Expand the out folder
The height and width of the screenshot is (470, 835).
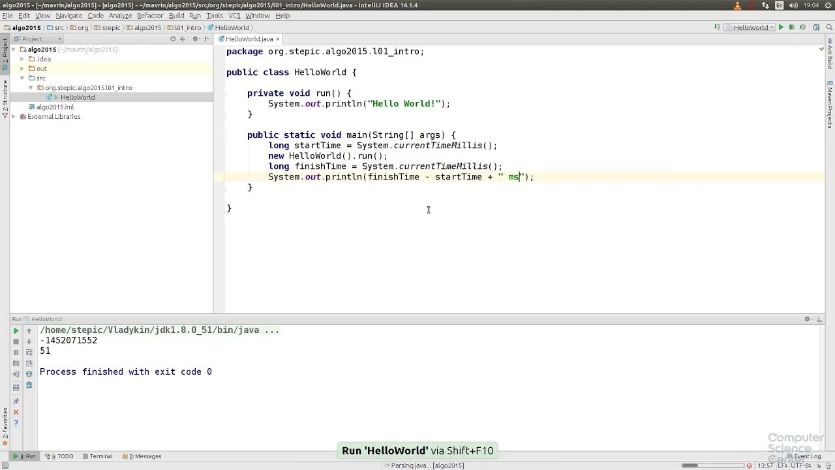point(22,69)
